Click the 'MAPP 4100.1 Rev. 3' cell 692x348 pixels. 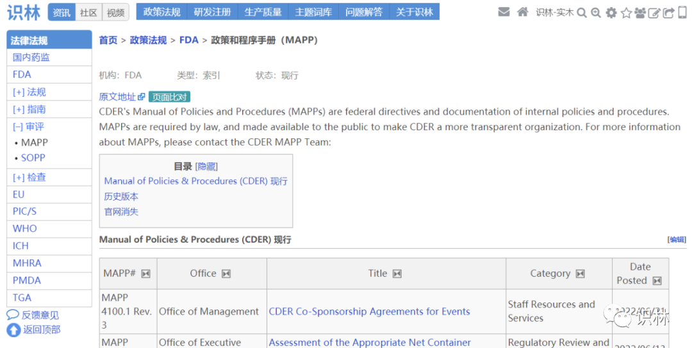coord(128,311)
